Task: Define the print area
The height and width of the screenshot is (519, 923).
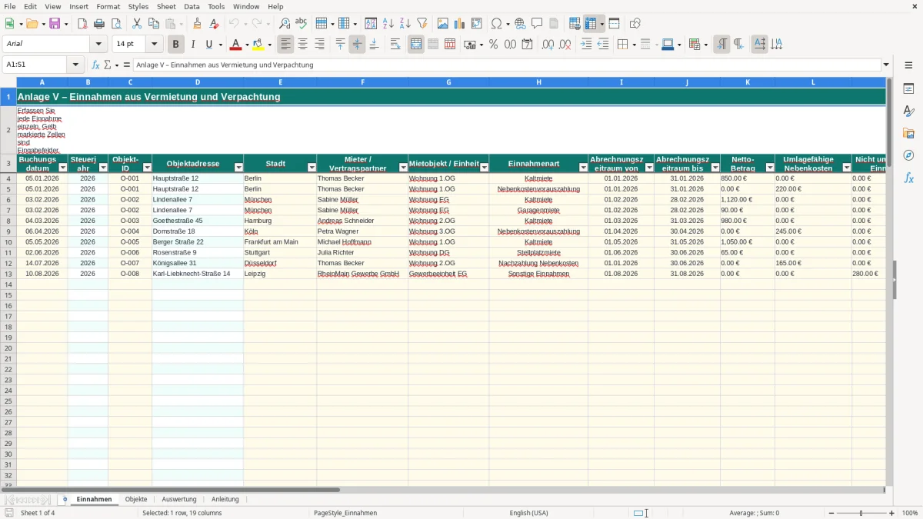Action: click(x=575, y=24)
